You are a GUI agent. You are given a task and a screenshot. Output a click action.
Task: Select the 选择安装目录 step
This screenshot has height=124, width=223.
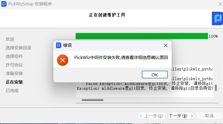[19, 48]
